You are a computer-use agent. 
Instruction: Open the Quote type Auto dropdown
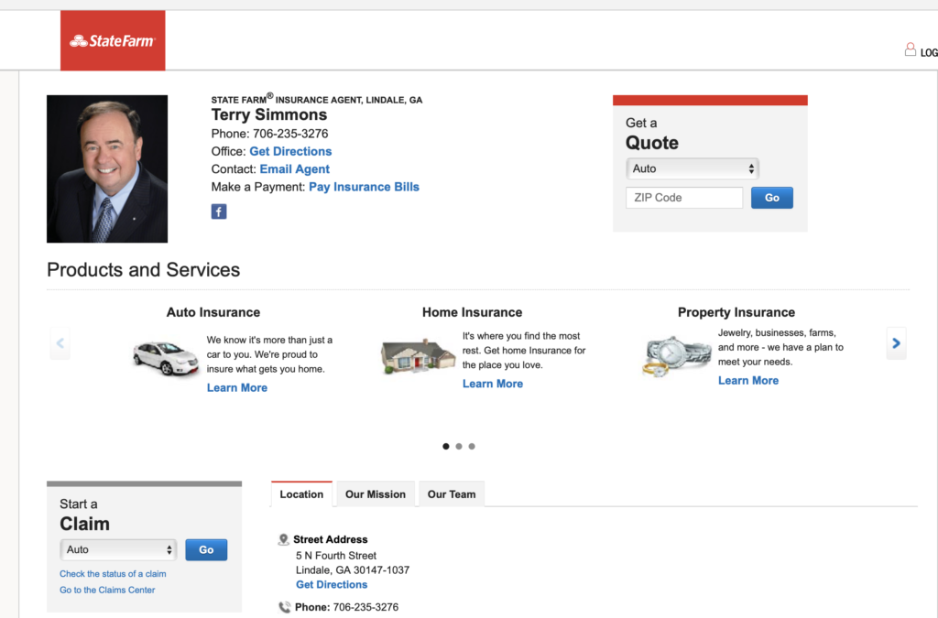693,168
